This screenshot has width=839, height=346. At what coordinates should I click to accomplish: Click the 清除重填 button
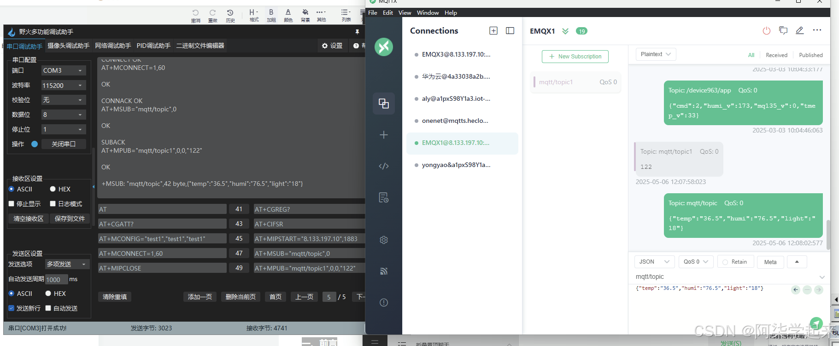(115, 297)
